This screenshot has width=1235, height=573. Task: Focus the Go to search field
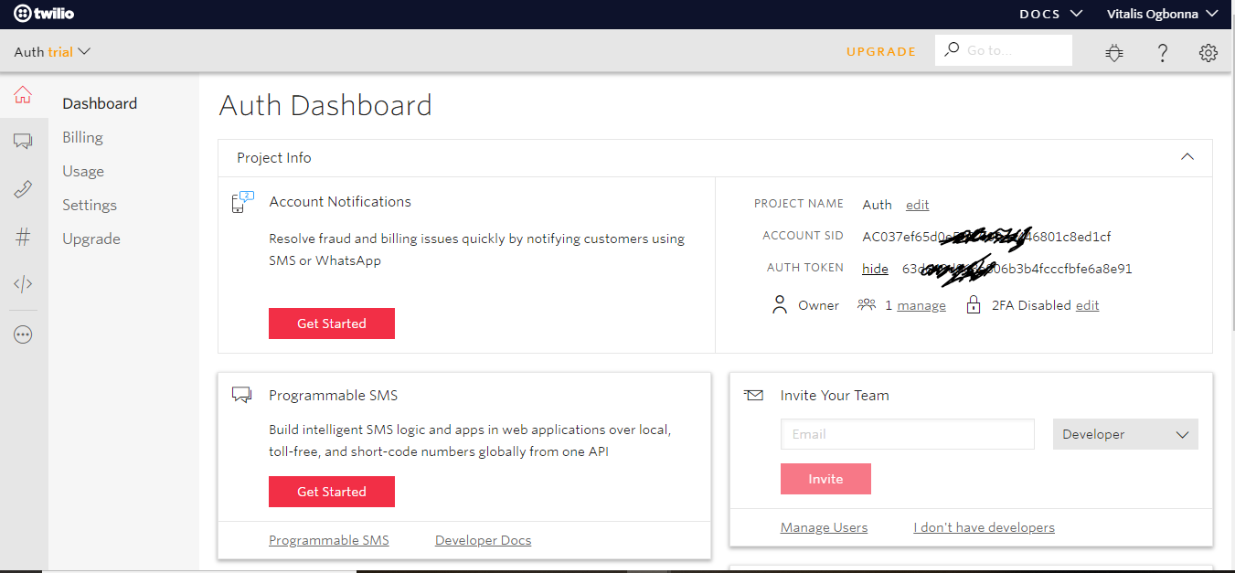[x=1004, y=50]
